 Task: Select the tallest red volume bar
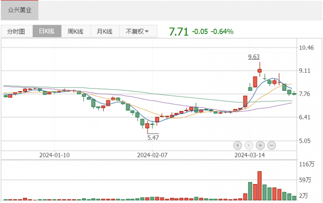pos(260,186)
